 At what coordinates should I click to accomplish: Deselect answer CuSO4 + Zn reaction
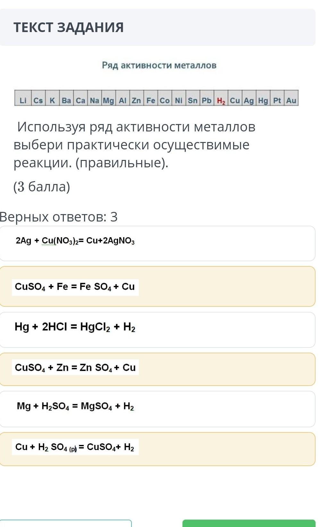pos(157,369)
